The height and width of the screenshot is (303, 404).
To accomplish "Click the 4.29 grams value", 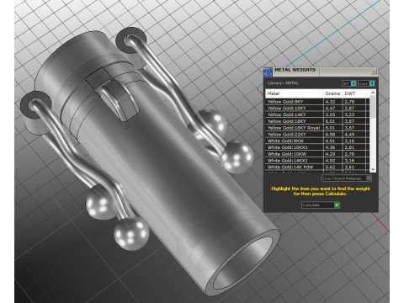I will tap(330, 154).
